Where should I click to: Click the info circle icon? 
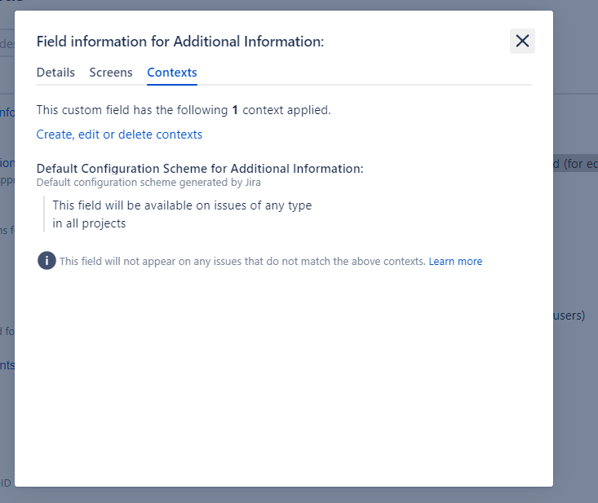47,261
